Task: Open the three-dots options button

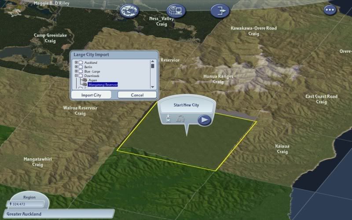Action: coord(330,10)
